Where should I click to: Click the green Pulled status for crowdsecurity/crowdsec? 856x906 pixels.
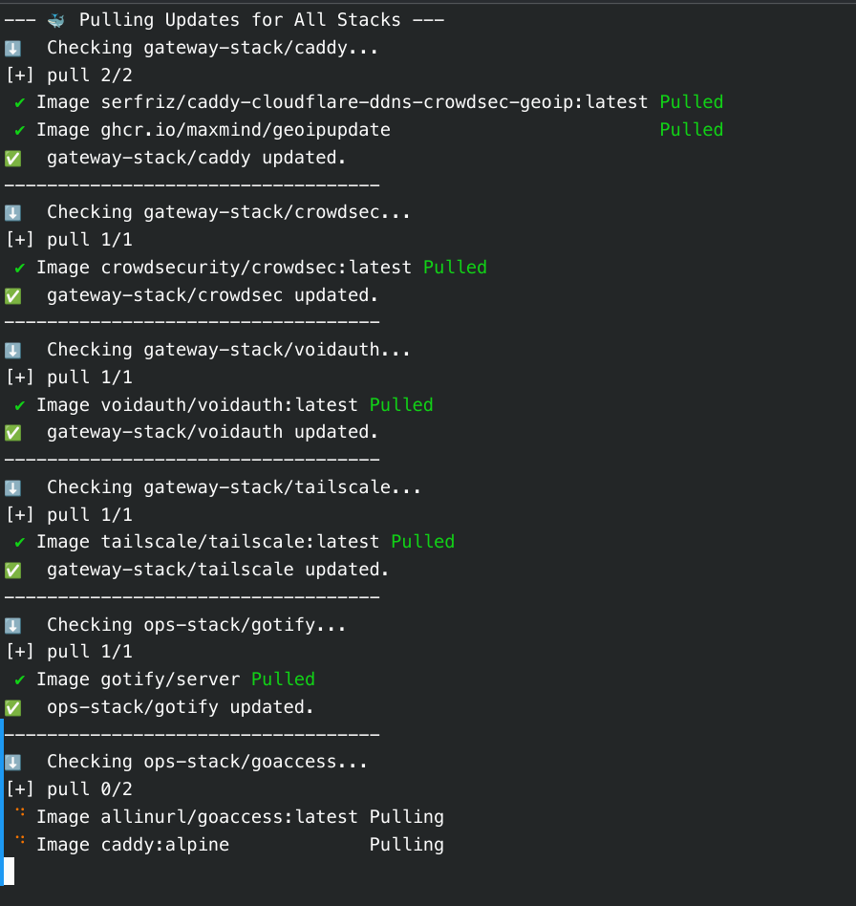(455, 268)
